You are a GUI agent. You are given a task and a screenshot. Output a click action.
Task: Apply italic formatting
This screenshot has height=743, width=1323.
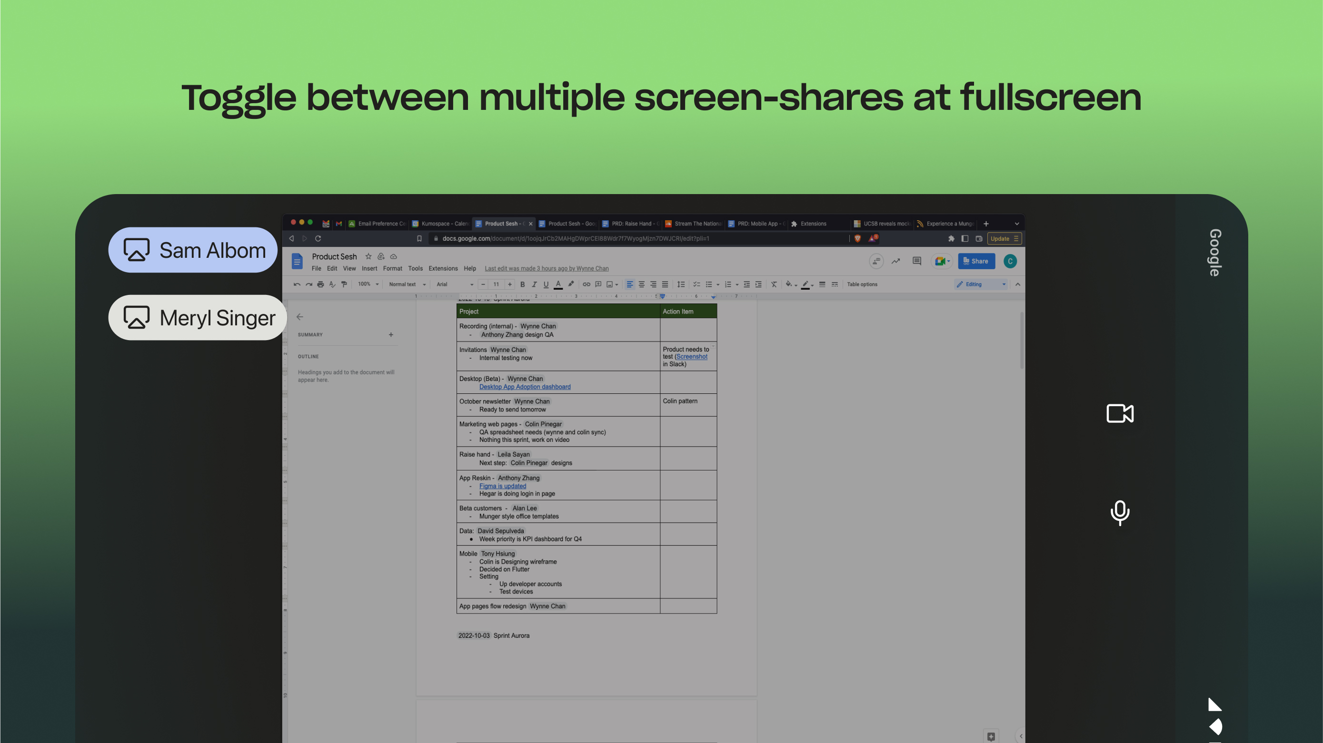point(534,284)
